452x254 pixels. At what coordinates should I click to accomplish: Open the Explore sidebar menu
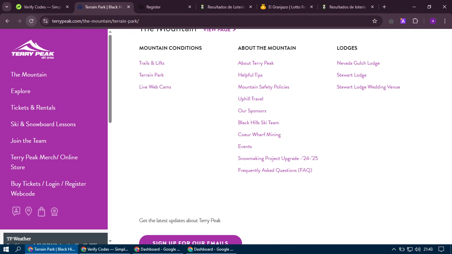point(20,91)
